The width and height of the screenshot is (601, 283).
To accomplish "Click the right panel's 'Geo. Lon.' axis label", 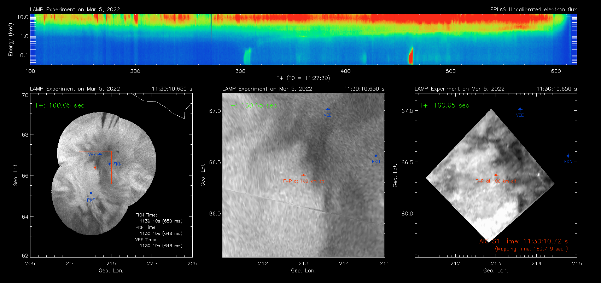I will pos(496,271).
